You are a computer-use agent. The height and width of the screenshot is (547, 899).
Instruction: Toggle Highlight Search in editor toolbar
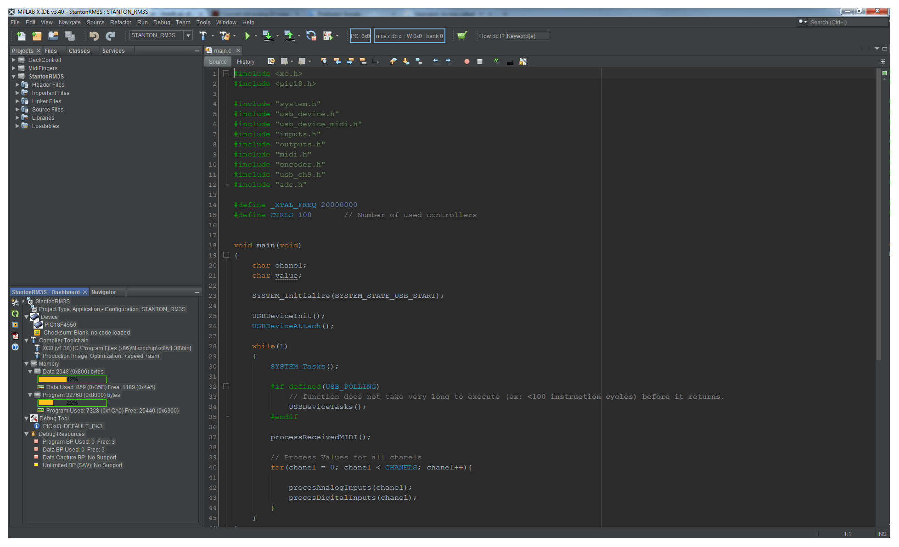(x=363, y=61)
